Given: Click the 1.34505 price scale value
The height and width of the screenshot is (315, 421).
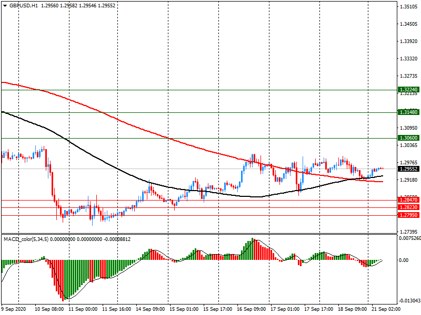Looking at the screenshot, I should (409, 24).
